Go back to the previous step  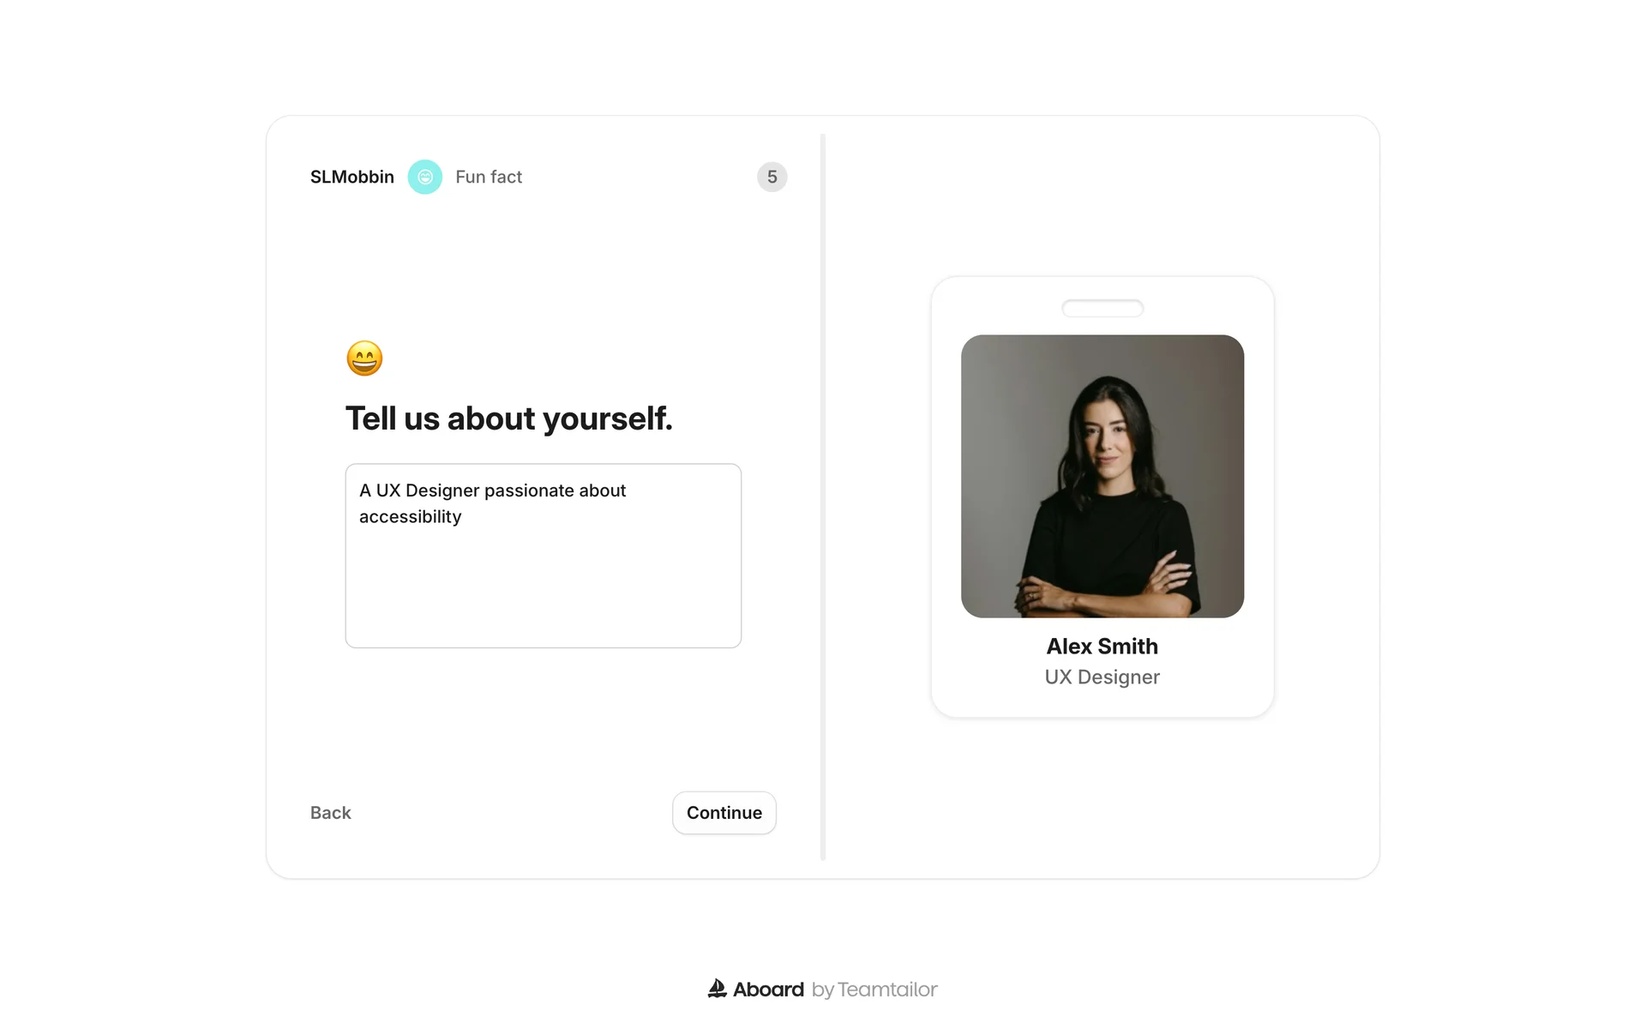(x=331, y=813)
